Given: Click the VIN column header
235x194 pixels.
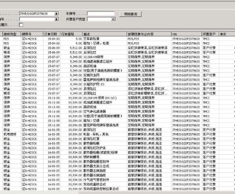Looking at the screenshot, I should click(187, 34).
